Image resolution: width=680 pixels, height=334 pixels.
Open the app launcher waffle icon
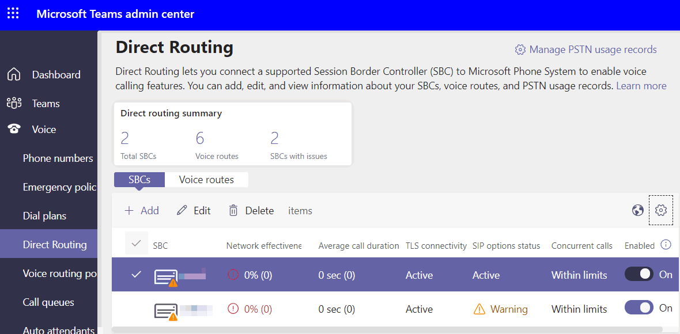(13, 14)
